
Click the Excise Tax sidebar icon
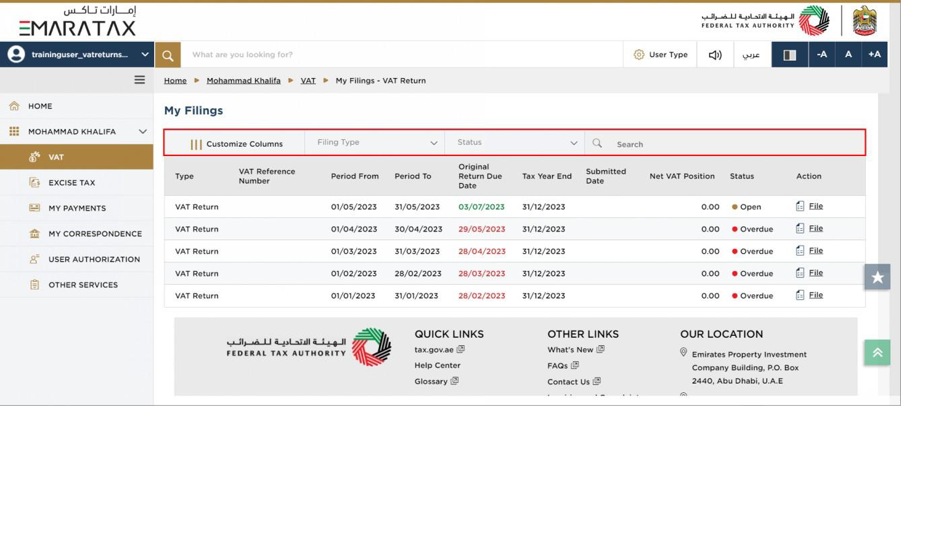pyautogui.click(x=34, y=182)
